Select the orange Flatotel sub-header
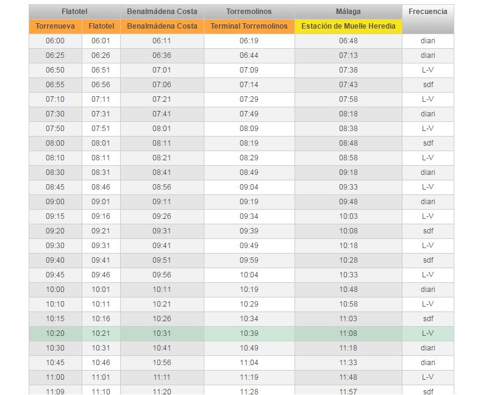 pos(101,26)
